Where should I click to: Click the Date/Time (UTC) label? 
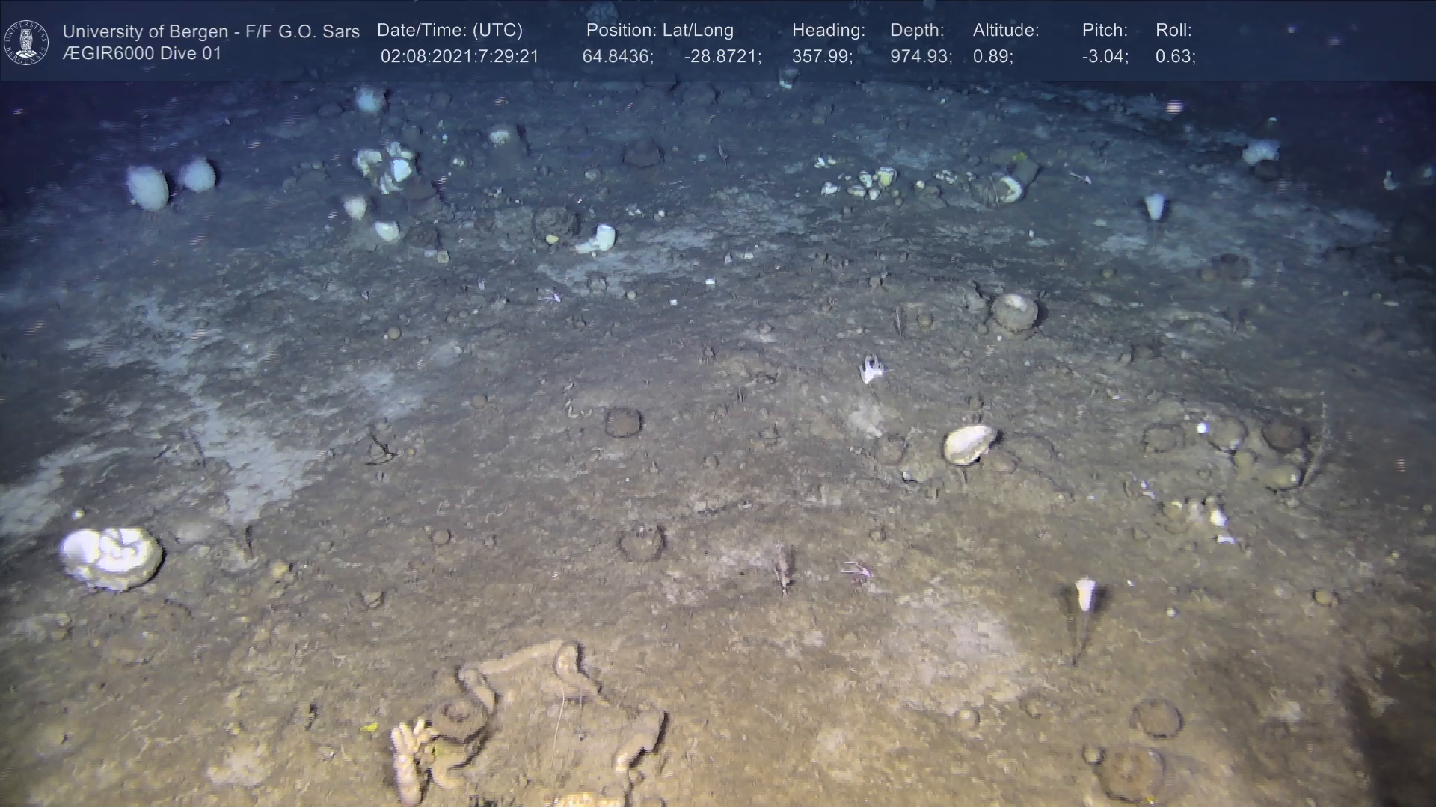(x=449, y=31)
